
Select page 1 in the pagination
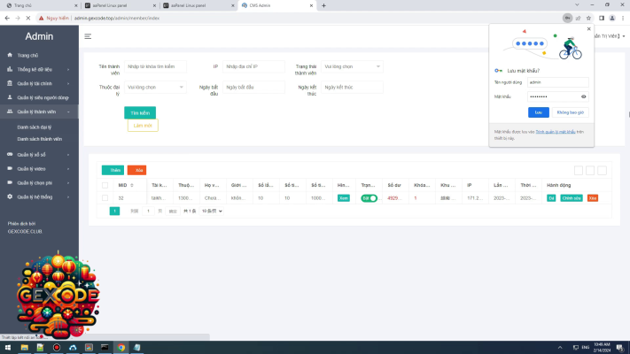click(114, 212)
